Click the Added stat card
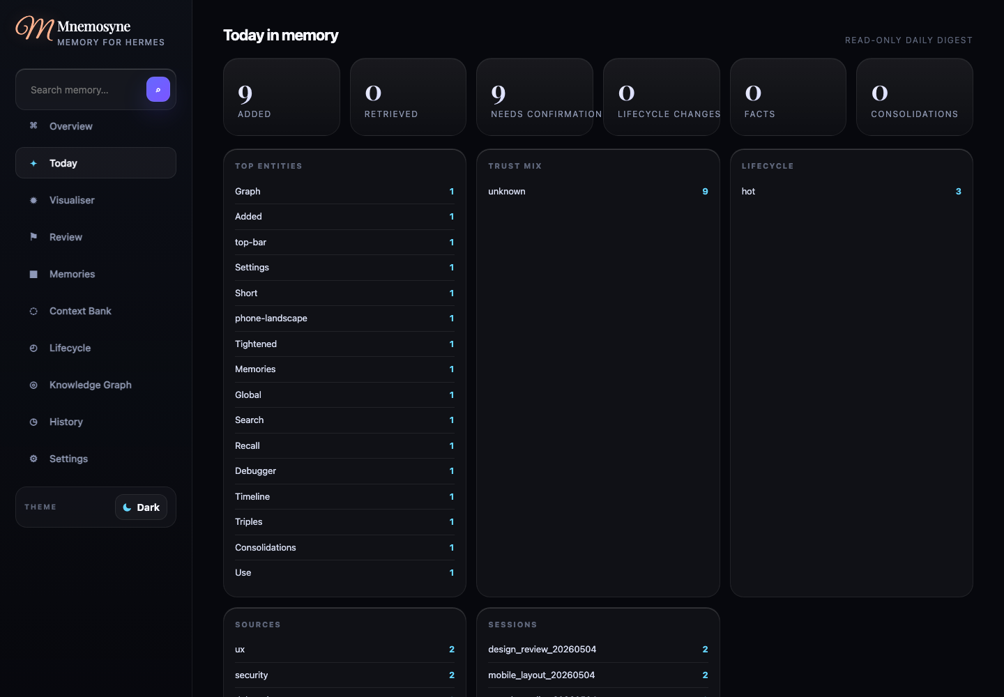Image resolution: width=1004 pixels, height=697 pixels. tap(282, 97)
